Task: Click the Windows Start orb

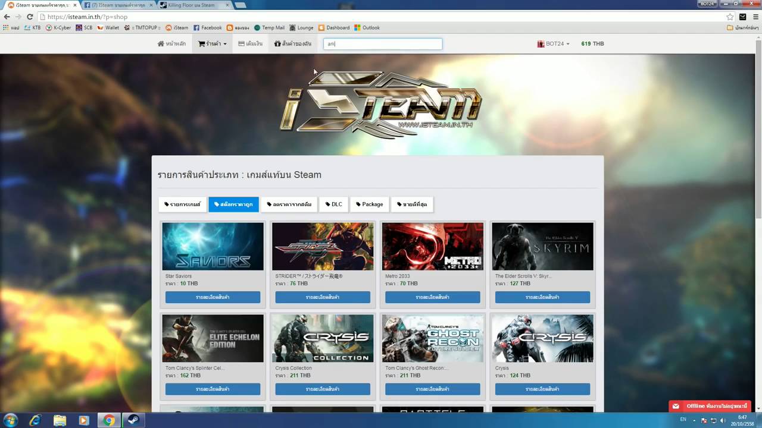Action: click(10, 420)
